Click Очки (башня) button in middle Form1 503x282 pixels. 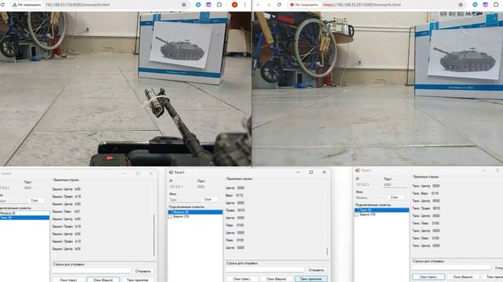pyautogui.click(x=276, y=279)
